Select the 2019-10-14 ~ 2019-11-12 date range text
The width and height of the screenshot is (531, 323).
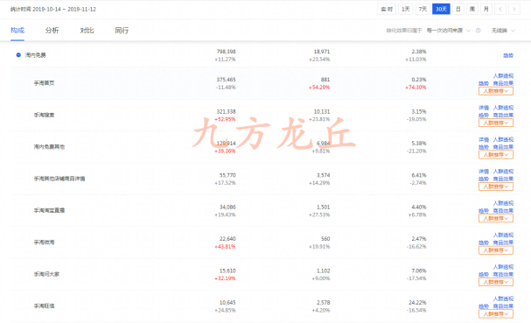coord(65,9)
